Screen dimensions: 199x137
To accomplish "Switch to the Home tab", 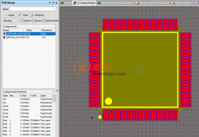I will 65,3.
